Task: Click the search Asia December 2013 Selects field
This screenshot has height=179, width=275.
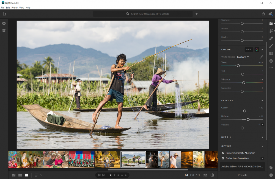Action: click(x=143, y=14)
